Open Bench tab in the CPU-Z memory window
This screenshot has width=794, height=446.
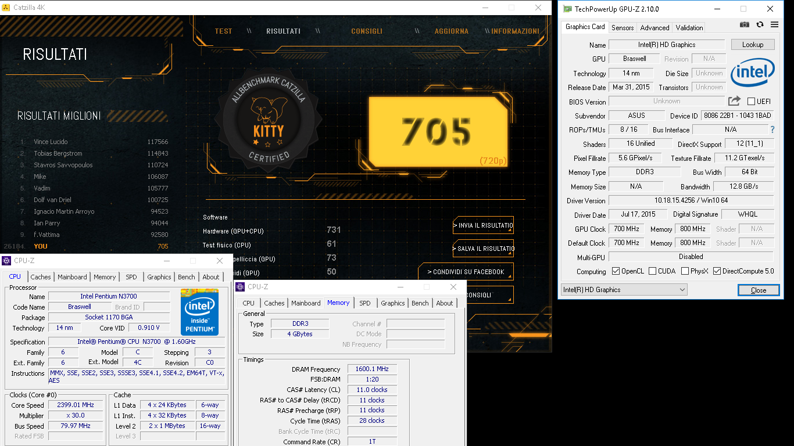click(420, 303)
